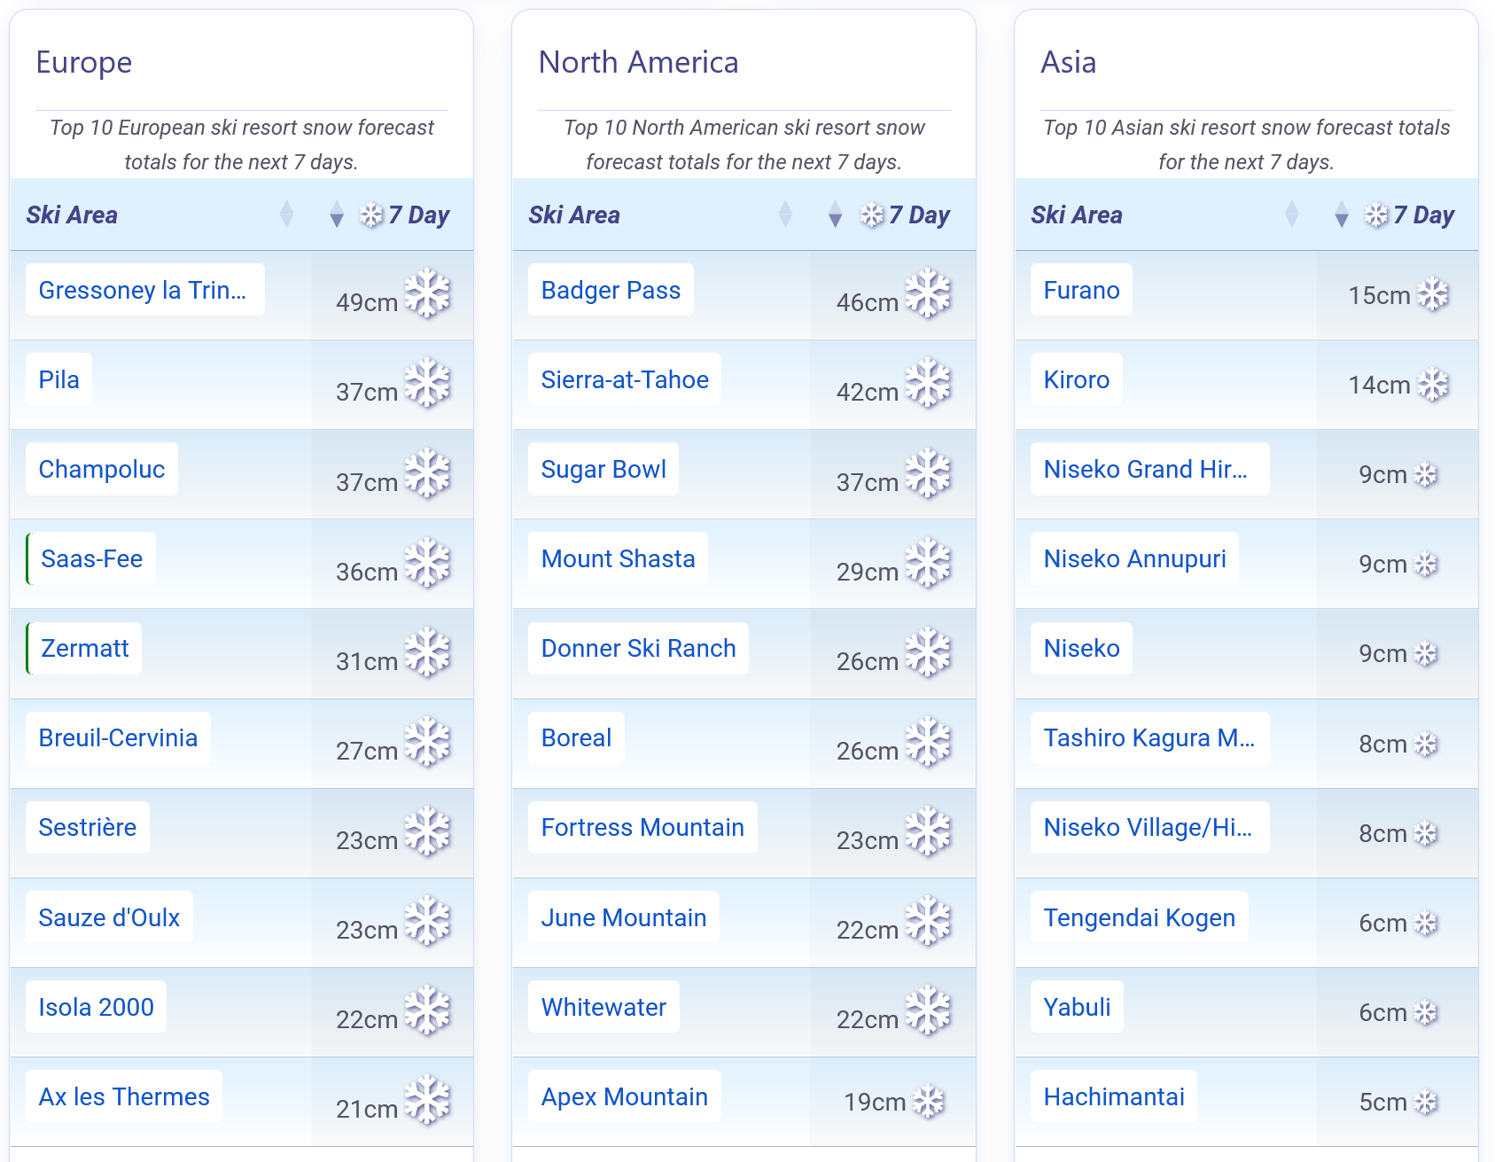Click the snowflake icon in Europe's 7 Day header
1495x1162 pixels.
371,215
